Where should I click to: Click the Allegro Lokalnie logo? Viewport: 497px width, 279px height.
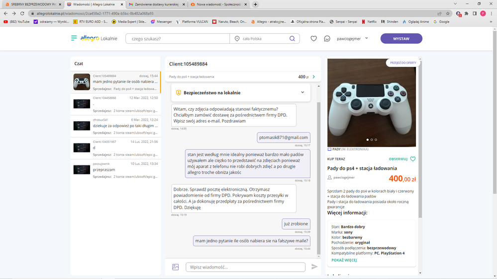(99, 38)
